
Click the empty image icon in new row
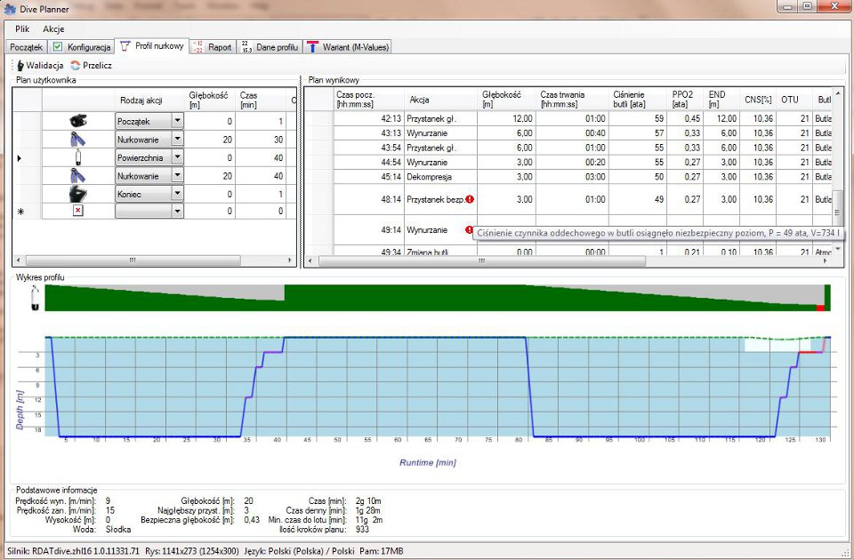click(78, 211)
